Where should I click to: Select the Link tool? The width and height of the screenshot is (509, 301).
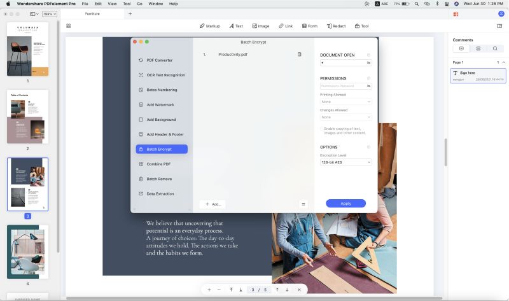pos(286,26)
